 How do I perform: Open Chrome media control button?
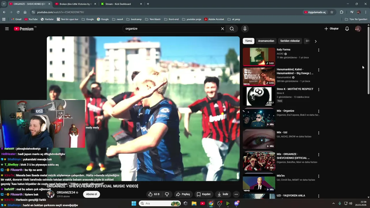pyautogui.click(x=352, y=12)
